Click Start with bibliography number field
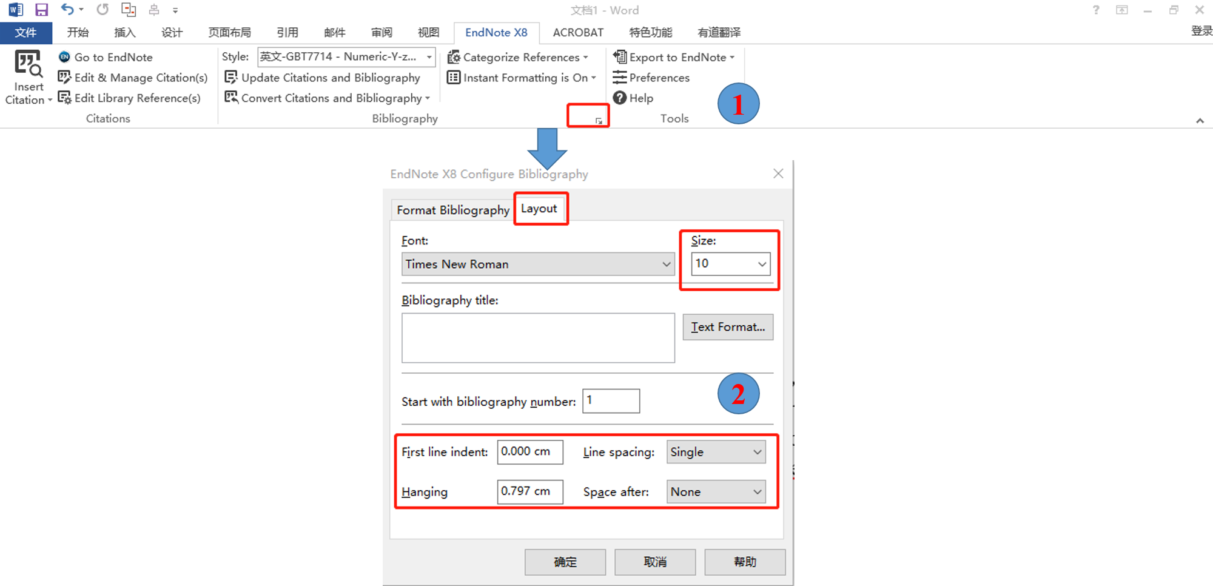This screenshot has height=586, width=1213. (611, 401)
